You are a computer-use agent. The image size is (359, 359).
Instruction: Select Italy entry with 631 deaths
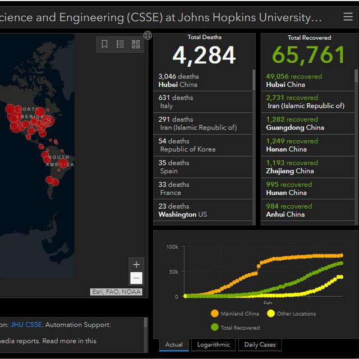[x=203, y=102]
